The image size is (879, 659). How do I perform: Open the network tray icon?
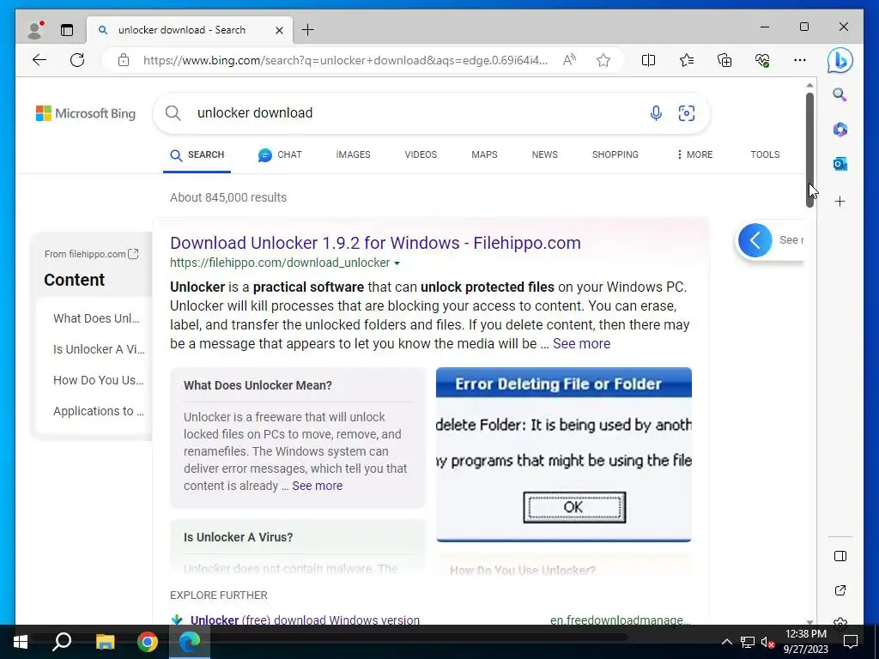tap(748, 642)
